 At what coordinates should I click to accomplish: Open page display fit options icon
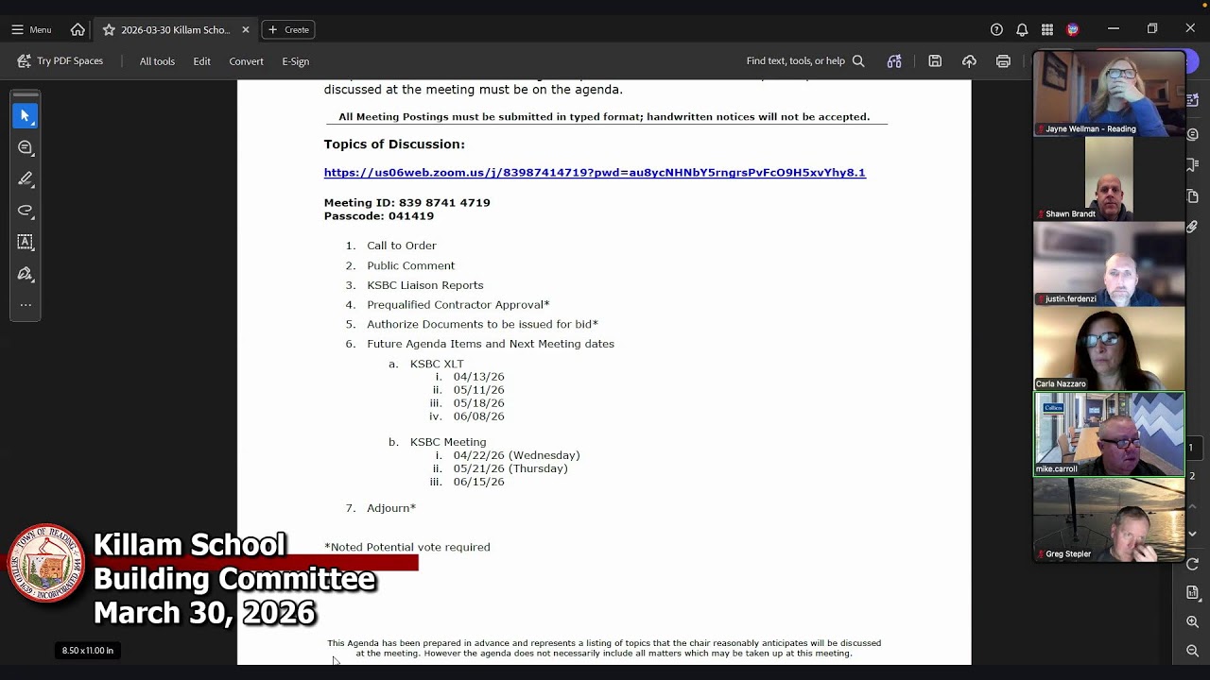(x=1192, y=592)
